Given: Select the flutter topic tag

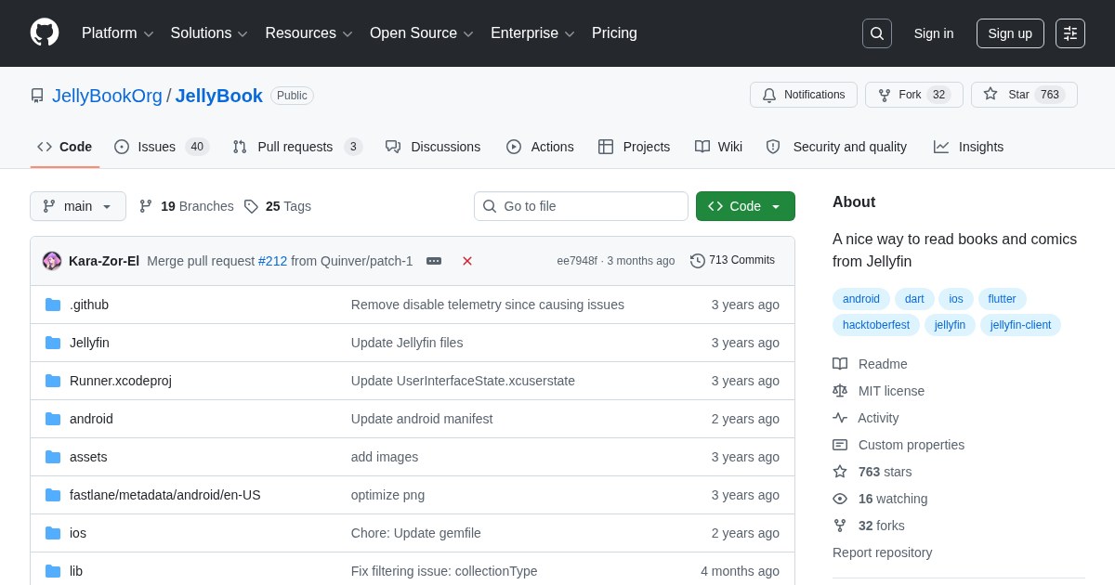Looking at the screenshot, I should coord(1002,299).
